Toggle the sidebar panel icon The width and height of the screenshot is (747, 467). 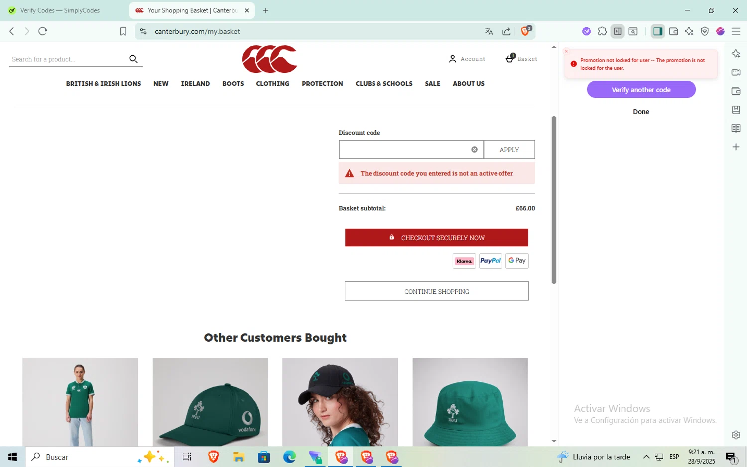[x=658, y=31]
